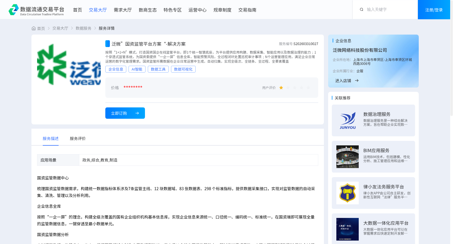Click the 数据工具 tag
This screenshot has height=244, width=453.
[158, 69]
